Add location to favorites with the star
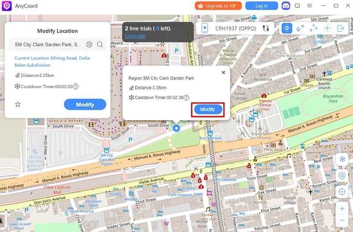 coord(18,105)
